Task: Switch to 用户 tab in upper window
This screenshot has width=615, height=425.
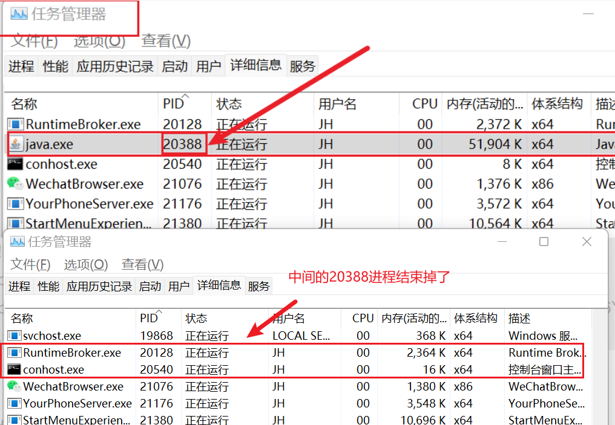Action: click(209, 66)
